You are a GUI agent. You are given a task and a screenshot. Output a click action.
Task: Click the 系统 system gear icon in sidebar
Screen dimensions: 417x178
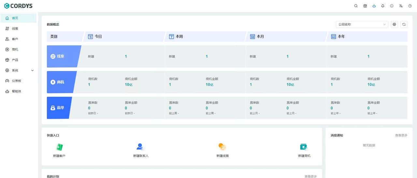(x=7, y=70)
